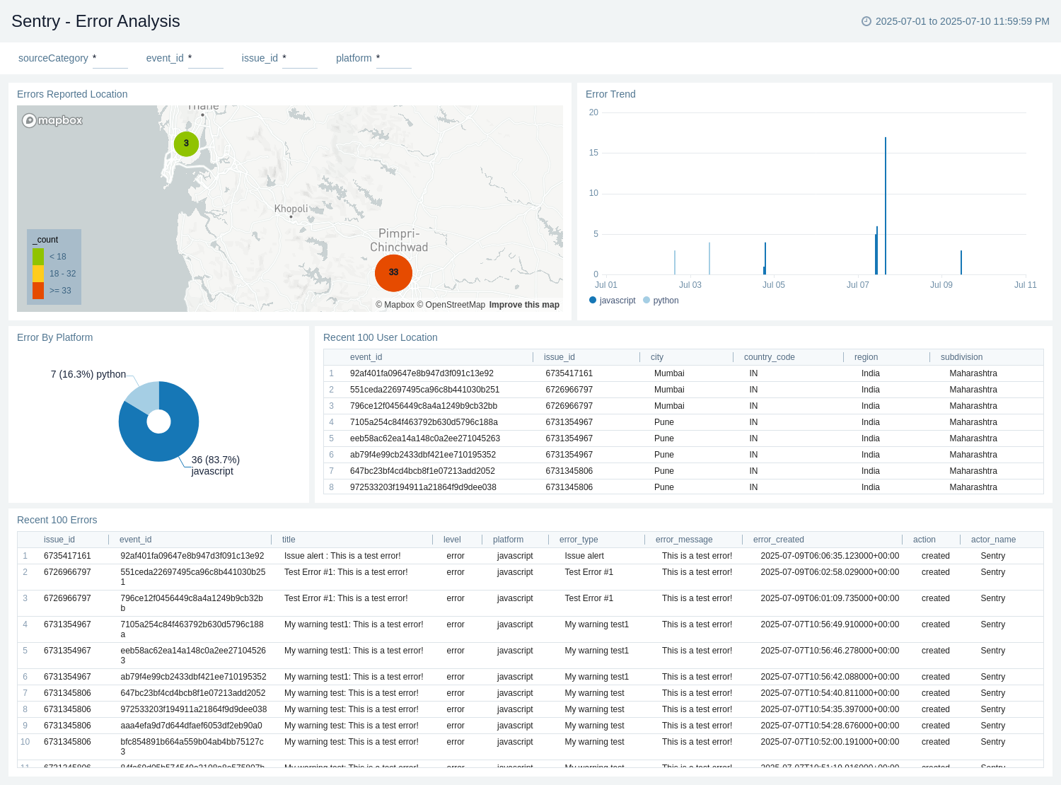The width and height of the screenshot is (1061, 785).
Task: Select timestamp 2025-07-07T10:56:49.910000+00:00
Action: (x=830, y=624)
